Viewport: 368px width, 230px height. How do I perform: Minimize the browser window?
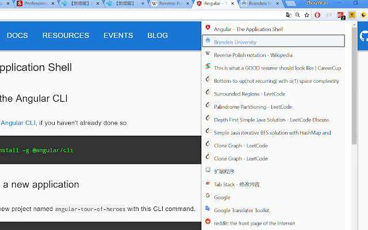(x=340, y=3)
